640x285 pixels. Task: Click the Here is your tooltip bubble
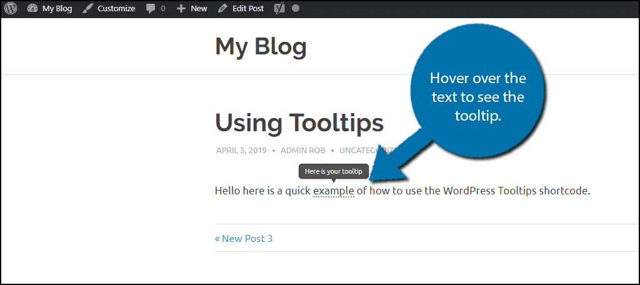point(334,171)
